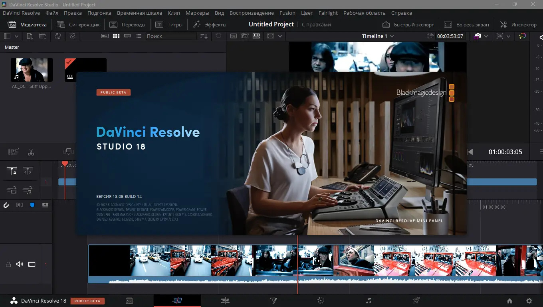Image resolution: width=543 pixels, height=307 pixels.
Task: Toggle timeline snapping magnet
Action: [x=6, y=205]
